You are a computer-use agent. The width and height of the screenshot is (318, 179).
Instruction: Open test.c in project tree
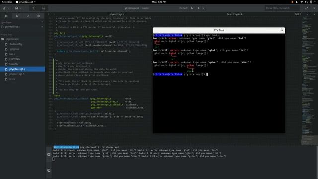pyautogui.click(x=12, y=79)
